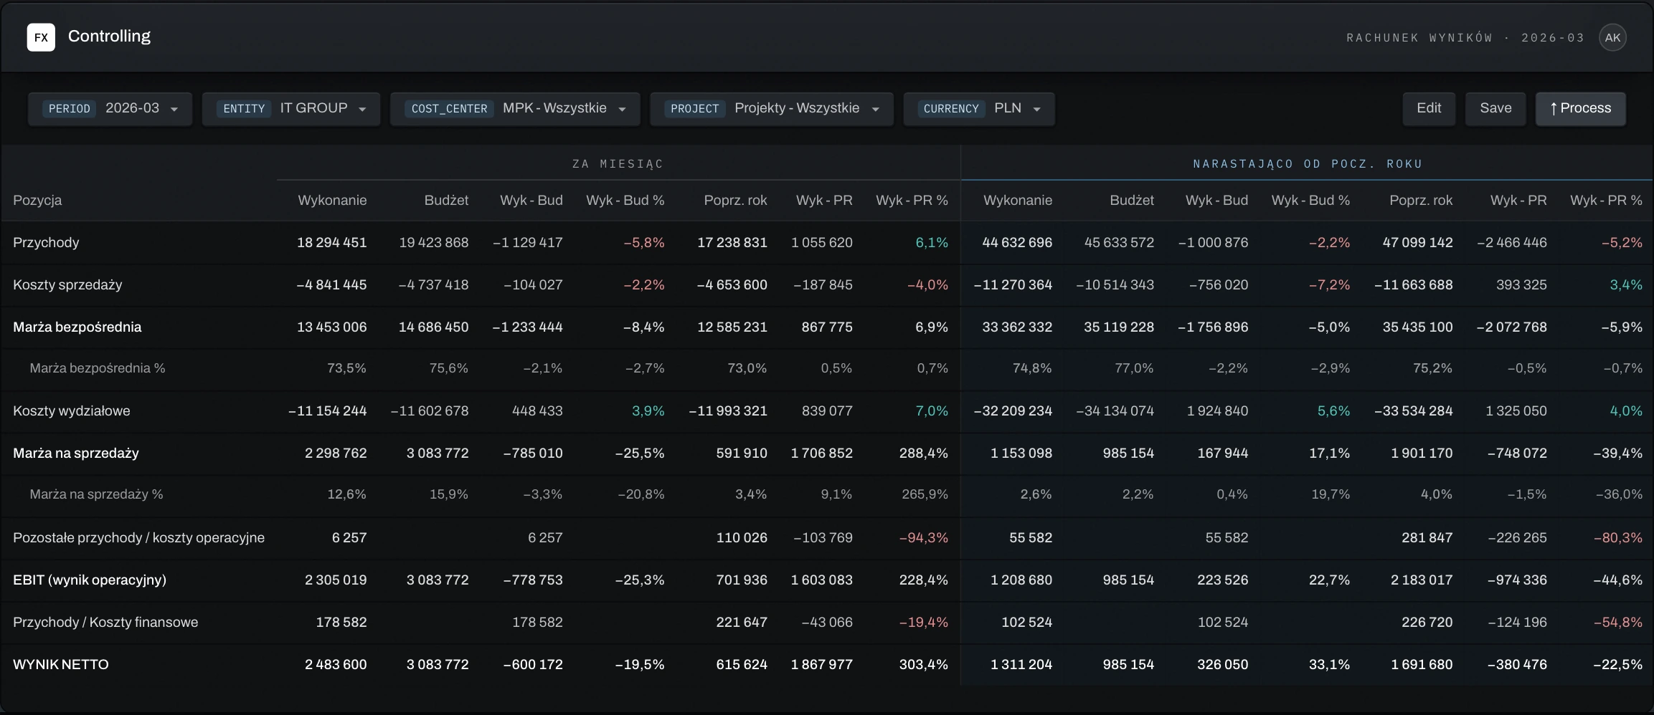The height and width of the screenshot is (715, 1654).
Task: Expand the PROJECT Projekty - Wszystkie dropdown
Action: pos(772,109)
